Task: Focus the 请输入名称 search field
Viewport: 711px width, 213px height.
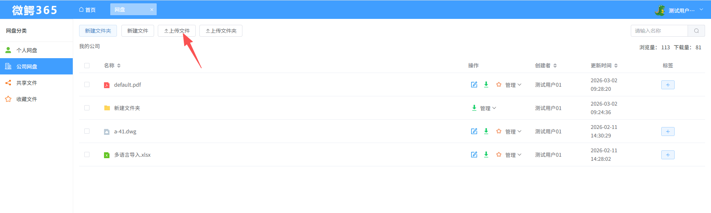Action: pyautogui.click(x=659, y=31)
